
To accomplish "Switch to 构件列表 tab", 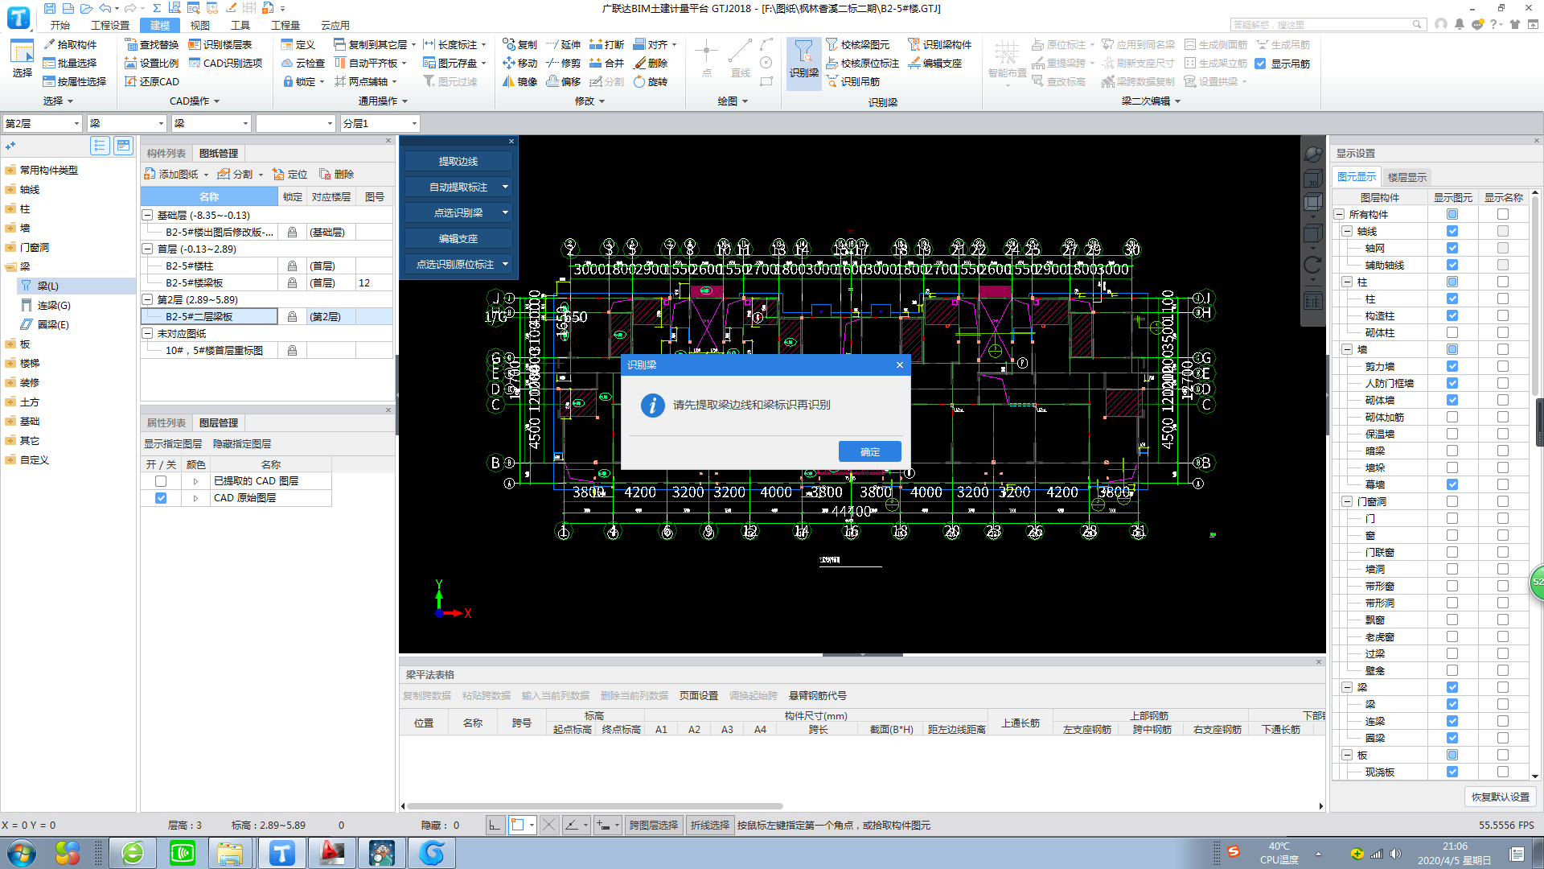I will click(166, 153).
